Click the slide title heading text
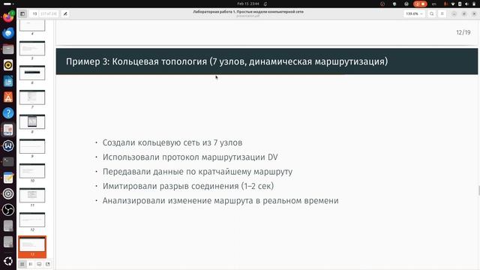This screenshot has height=270, width=480. pos(226,61)
